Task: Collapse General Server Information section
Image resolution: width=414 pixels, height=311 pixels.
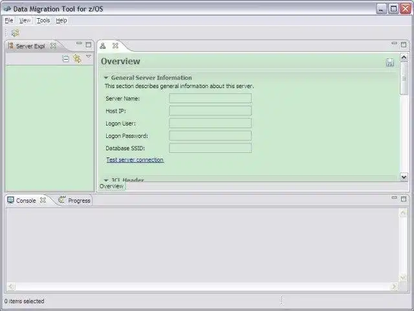Action: point(106,78)
